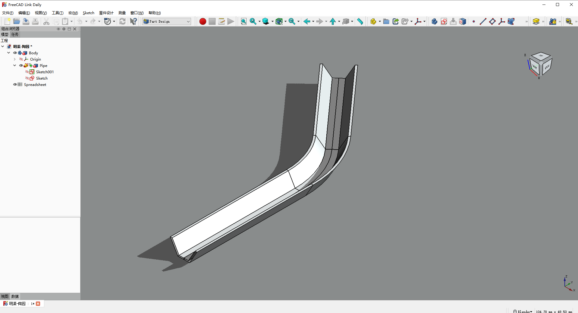Click the refresh recompute icon
Screen dimensions: 578x313
tap(122, 21)
